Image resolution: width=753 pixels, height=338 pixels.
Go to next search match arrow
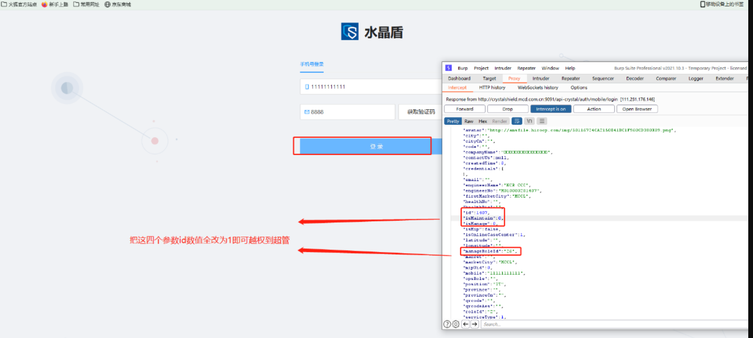coord(475,324)
